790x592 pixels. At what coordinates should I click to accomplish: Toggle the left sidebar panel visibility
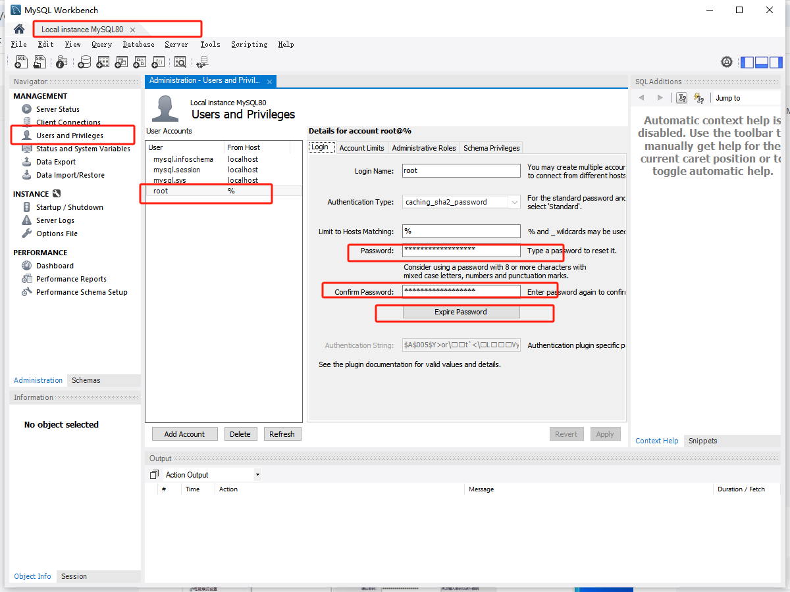pyautogui.click(x=747, y=62)
